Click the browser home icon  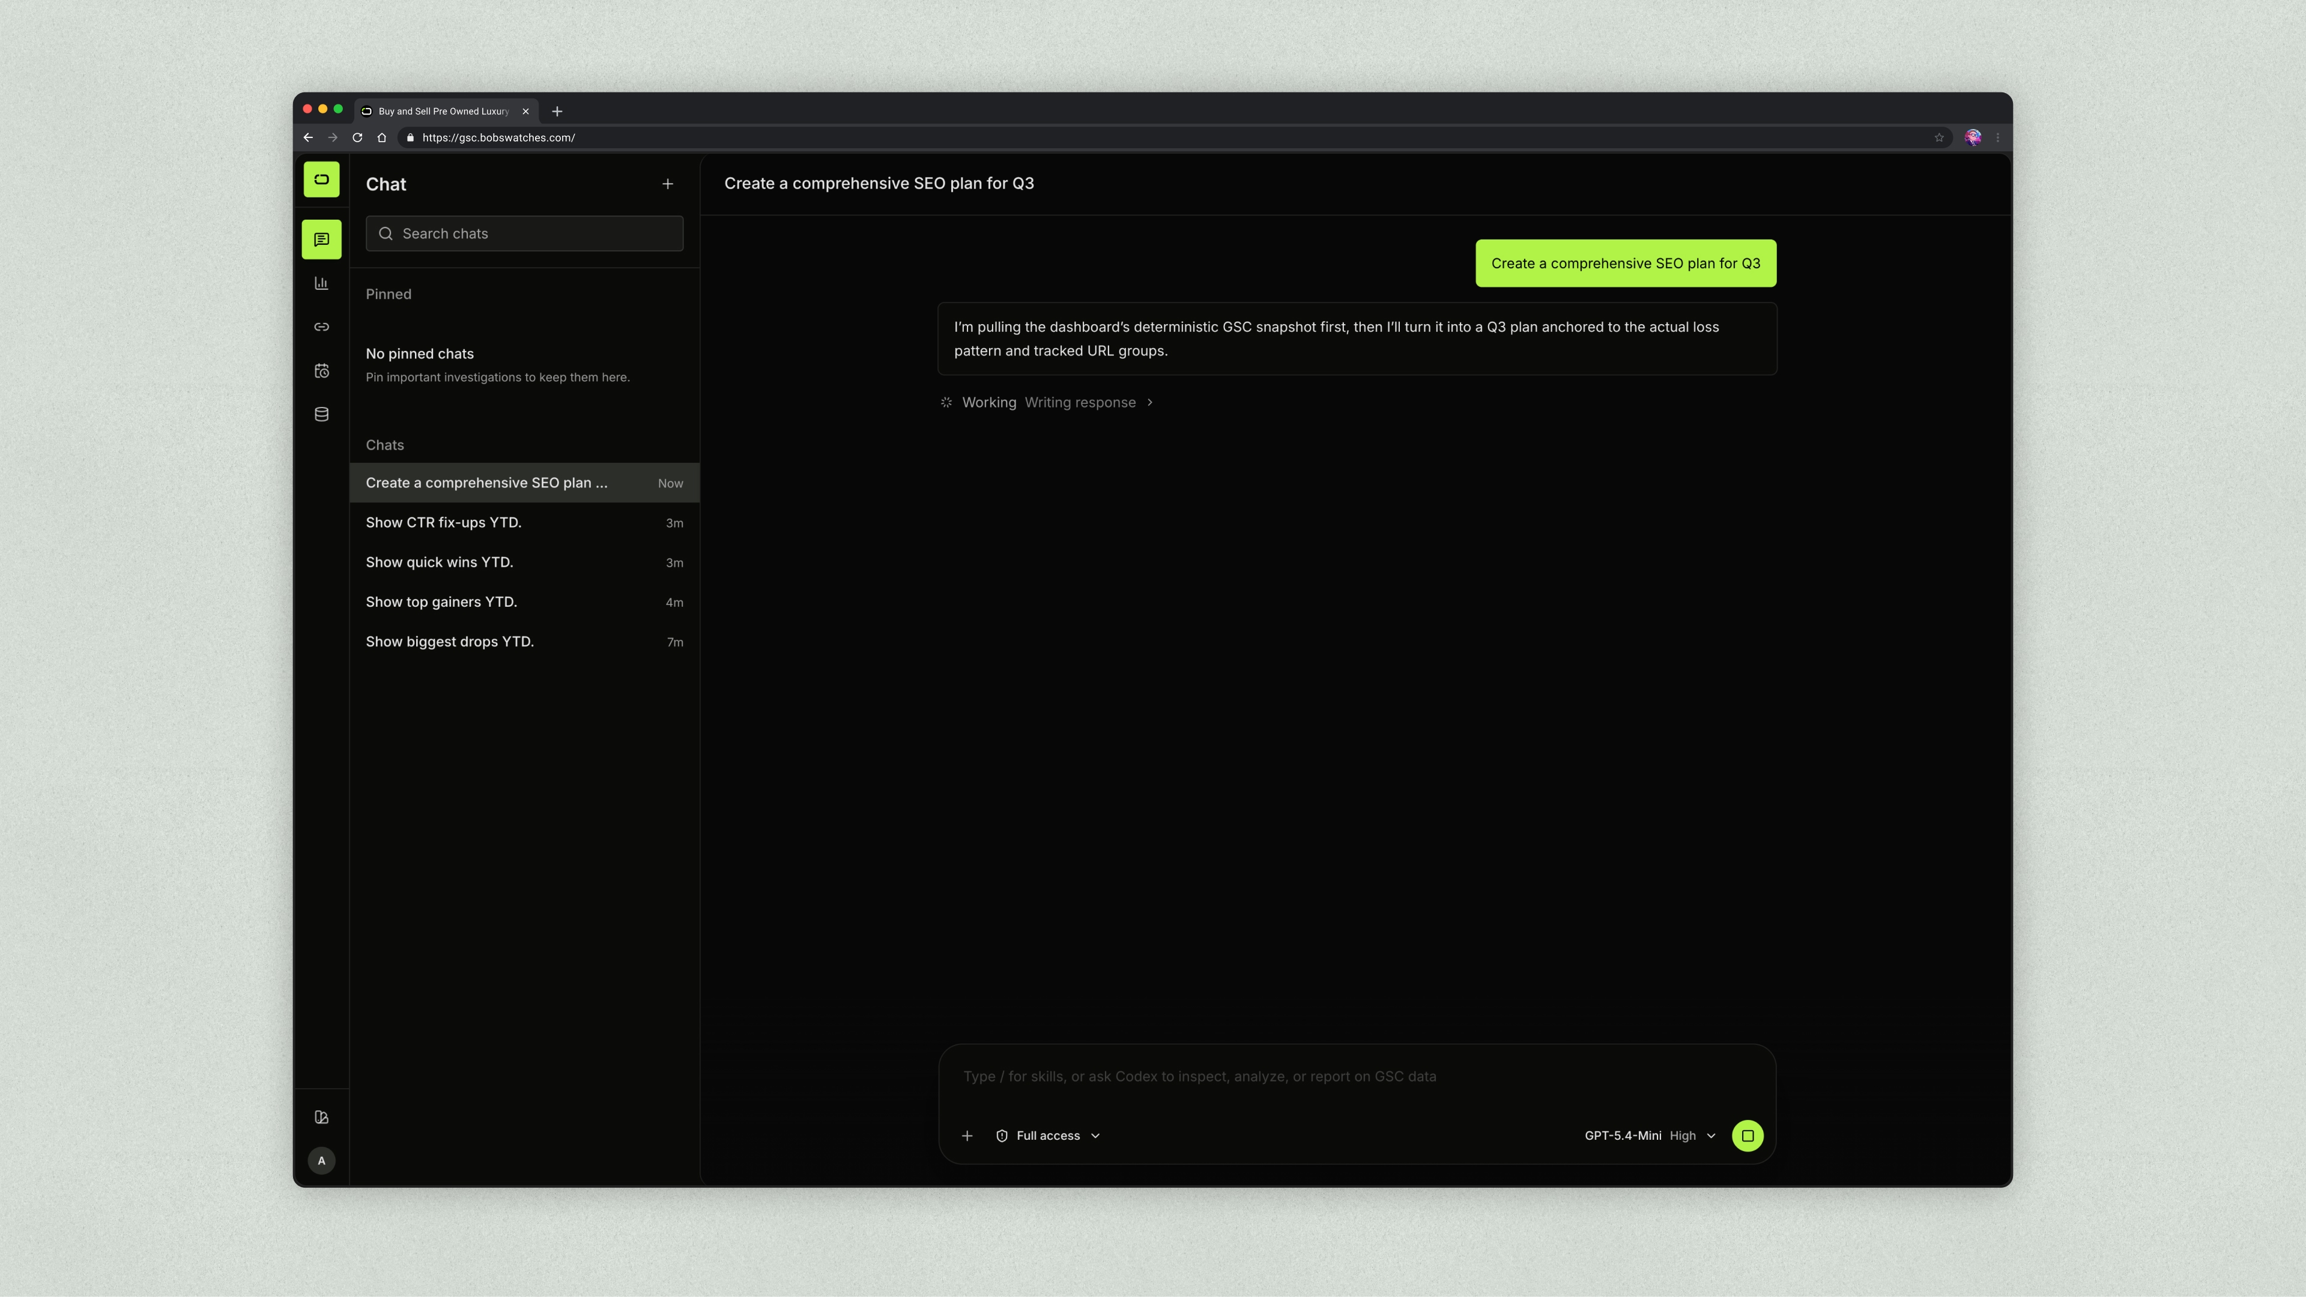pyautogui.click(x=381, y=138)
